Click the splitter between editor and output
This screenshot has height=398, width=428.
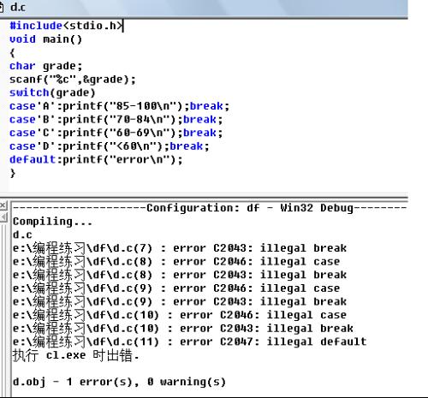pos(204,197)
